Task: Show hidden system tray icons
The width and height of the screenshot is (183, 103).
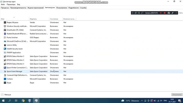Action: point(142,101)
